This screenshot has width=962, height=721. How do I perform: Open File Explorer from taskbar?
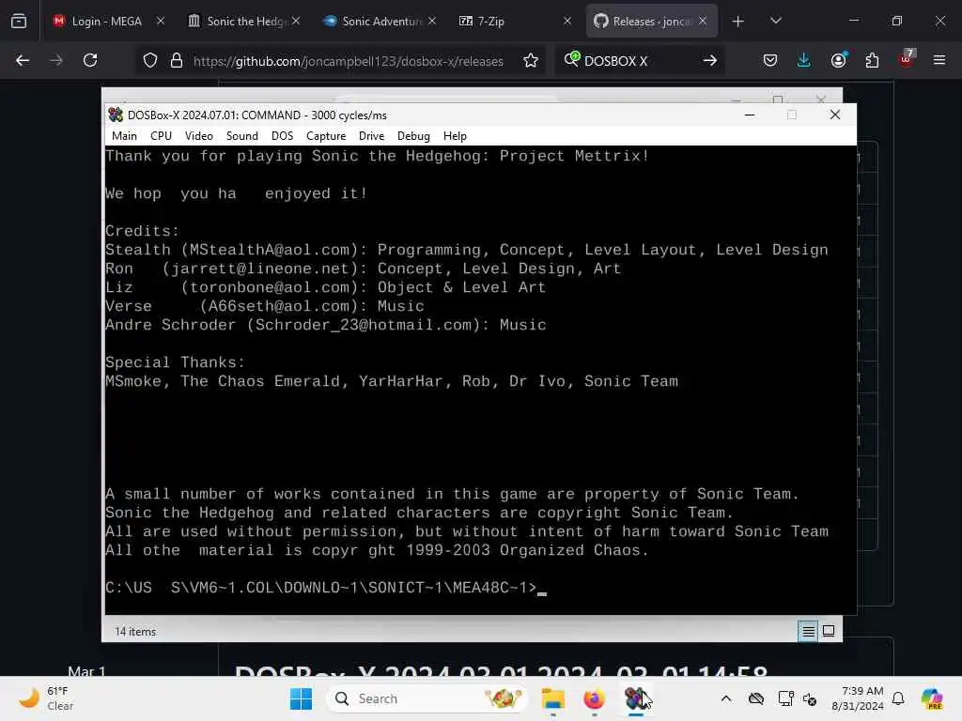(x=552, y=698)
